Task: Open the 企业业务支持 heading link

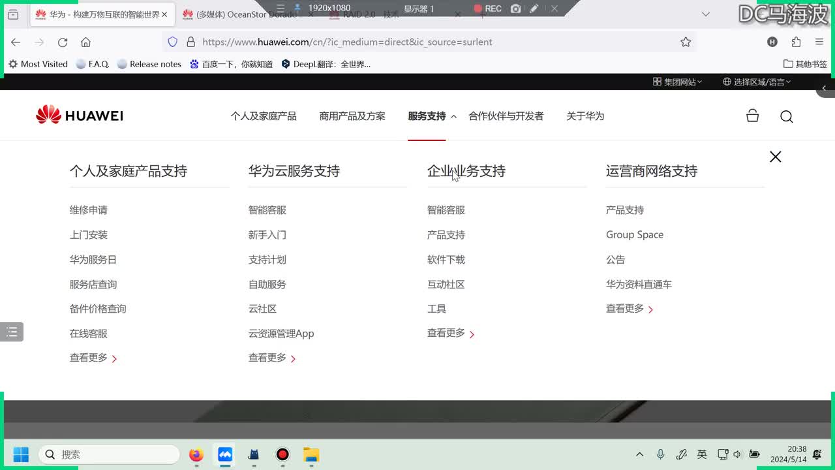Action: click(x=466, y=171)
